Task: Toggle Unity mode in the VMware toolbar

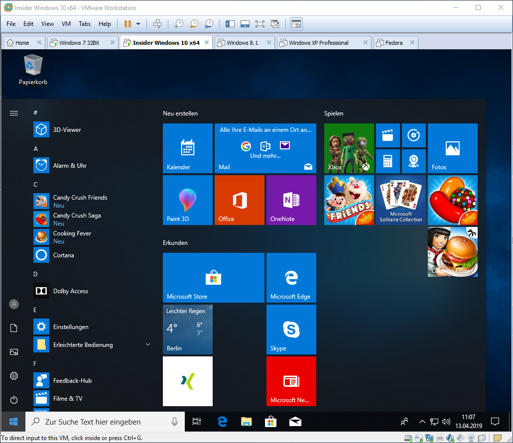Action: (274, 24)
